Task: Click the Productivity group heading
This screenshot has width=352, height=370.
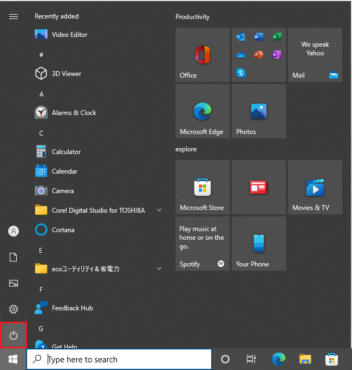Action: [x=192, y=17]
